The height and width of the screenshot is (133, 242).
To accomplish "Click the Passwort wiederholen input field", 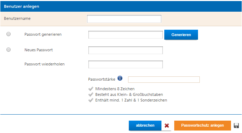I will point(126,64).
